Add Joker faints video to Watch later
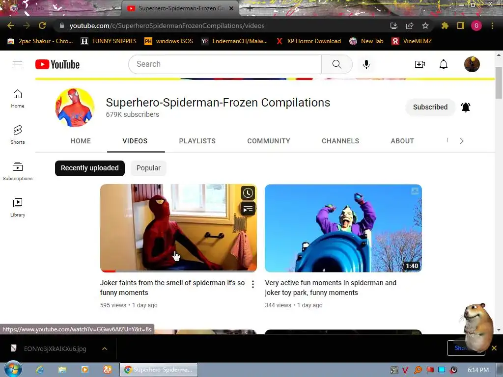Viewport: 503px width, 377px height. coord(248,193)
